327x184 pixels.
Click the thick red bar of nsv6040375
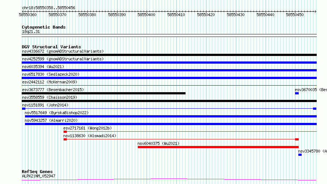[x=218, y=147]
